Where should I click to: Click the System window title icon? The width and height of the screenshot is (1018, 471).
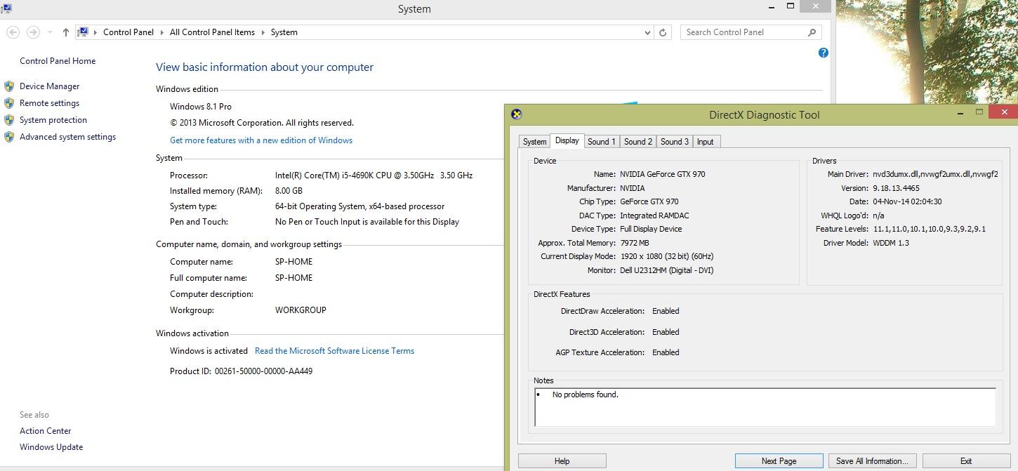pyautogui.click(x=6, y=9)
